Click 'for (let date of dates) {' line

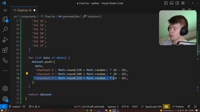click(49, 58)
